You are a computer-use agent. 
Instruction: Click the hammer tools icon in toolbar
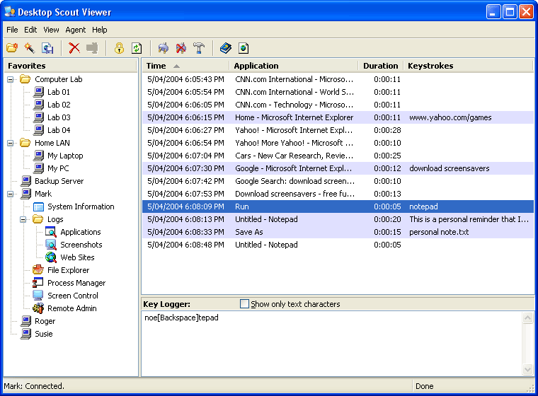[x=199, y=48]
